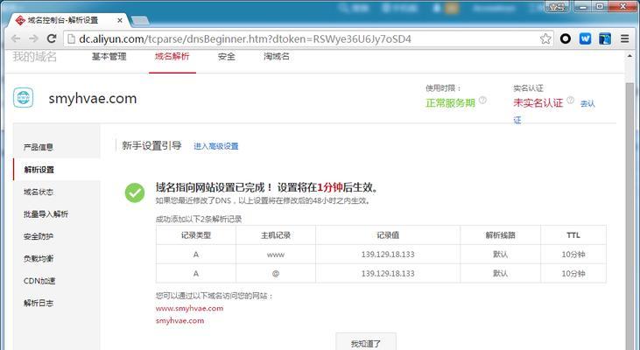640x350 pixels.
Task: Click the help icon beside 未实名认证
Action: (x=570, y=100)
